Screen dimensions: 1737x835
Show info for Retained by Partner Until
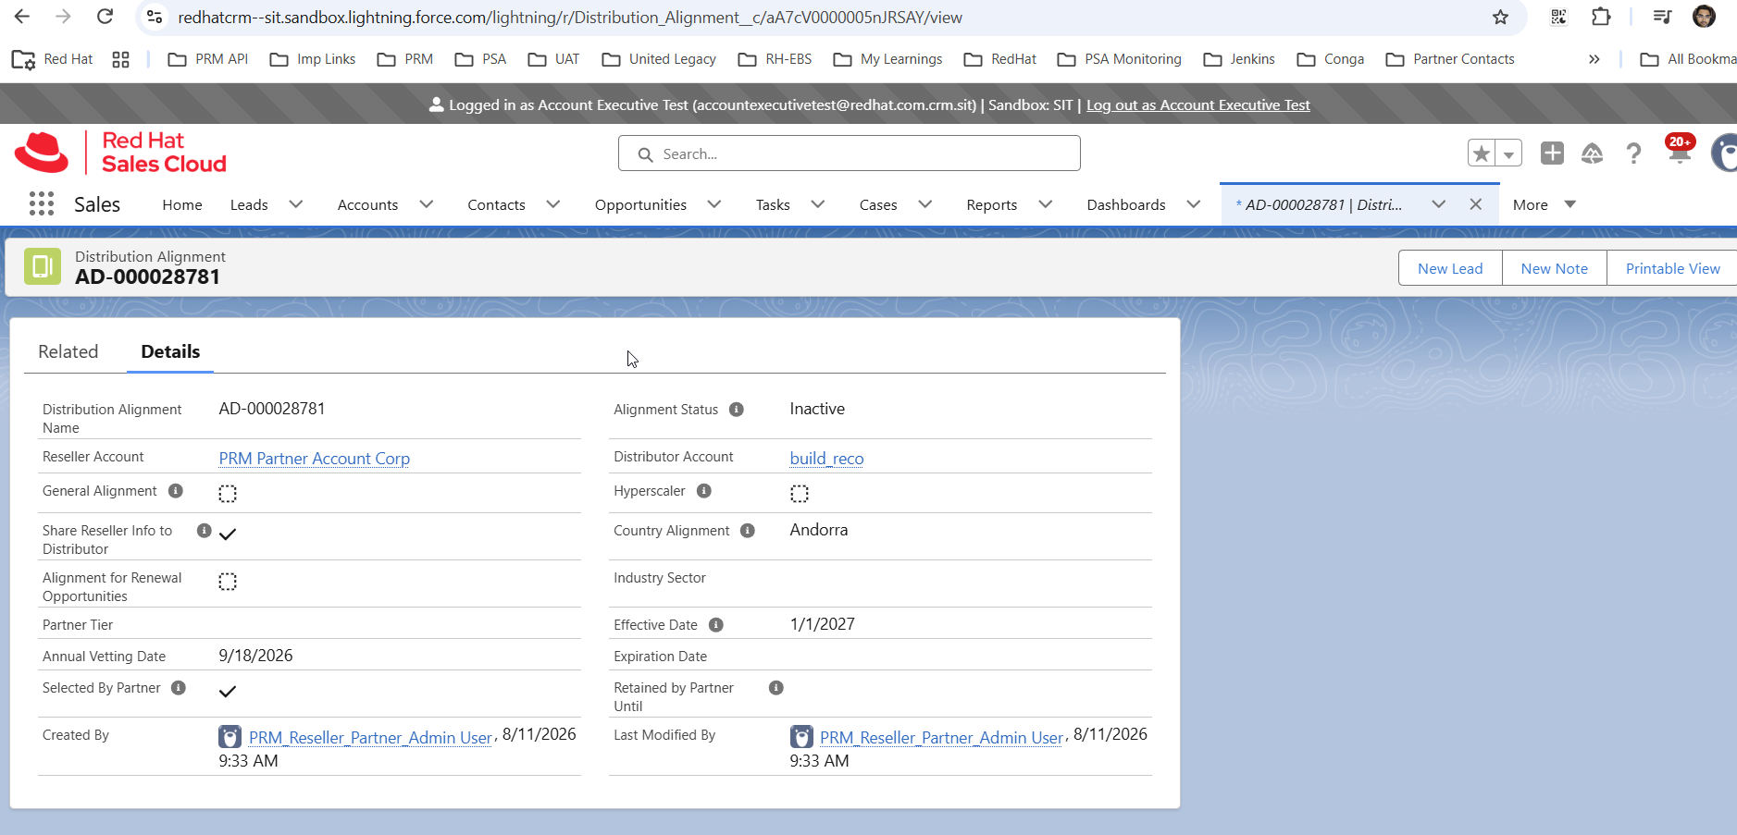776,688
